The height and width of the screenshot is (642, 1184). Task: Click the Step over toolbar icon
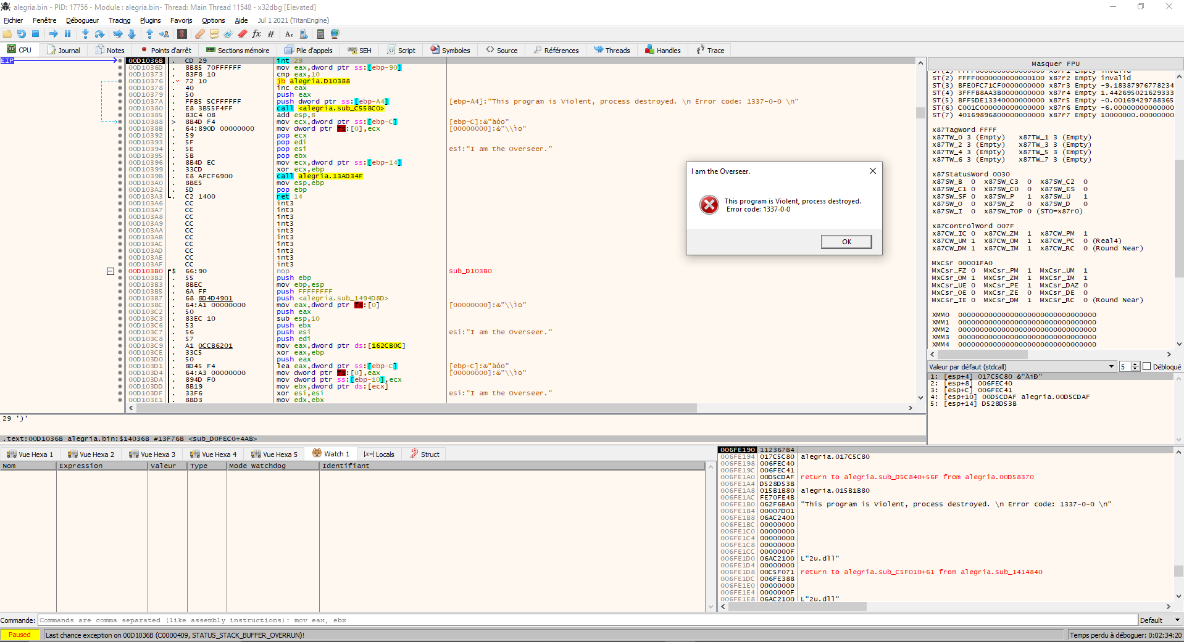pos(99,34)
